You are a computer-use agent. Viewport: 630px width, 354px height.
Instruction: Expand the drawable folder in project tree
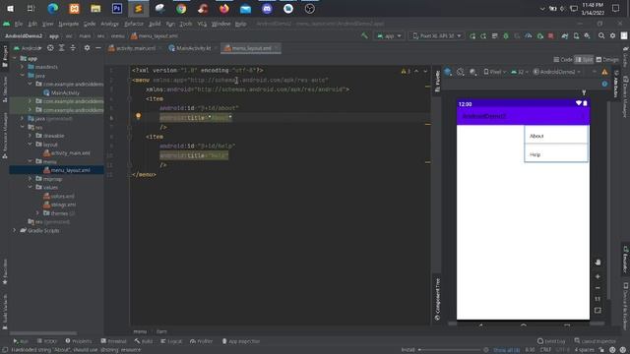click(31, 136)
